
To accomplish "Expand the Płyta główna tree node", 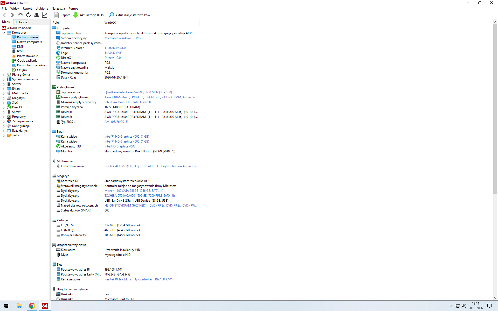I will [x=4, y=75].
